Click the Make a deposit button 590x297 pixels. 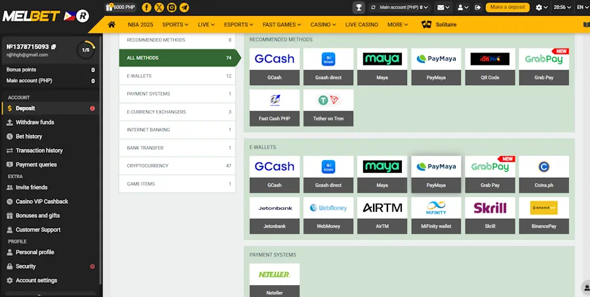507,7
